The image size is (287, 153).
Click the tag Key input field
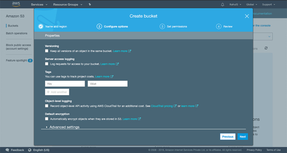pyautogui.click(x=65, y=84)
